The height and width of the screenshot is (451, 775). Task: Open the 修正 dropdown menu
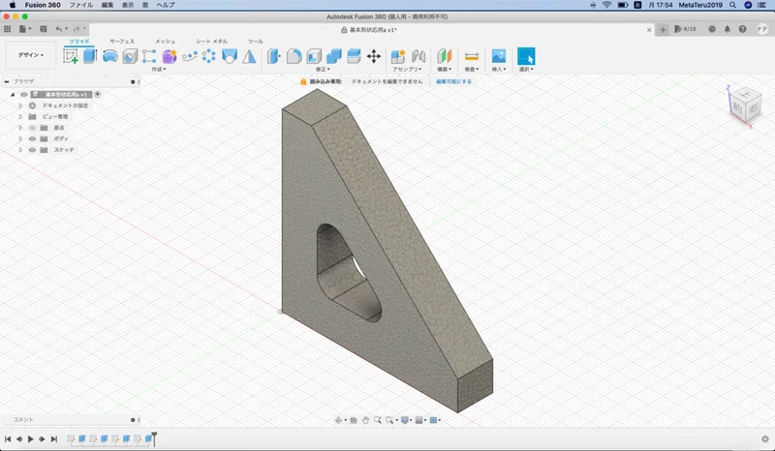(x=323, y=69)
